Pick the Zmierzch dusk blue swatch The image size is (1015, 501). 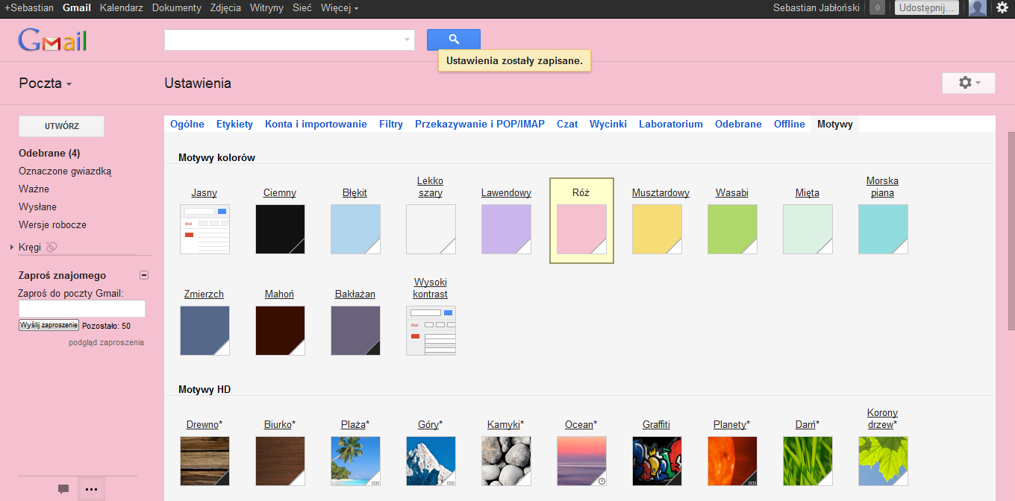(205, 331)
